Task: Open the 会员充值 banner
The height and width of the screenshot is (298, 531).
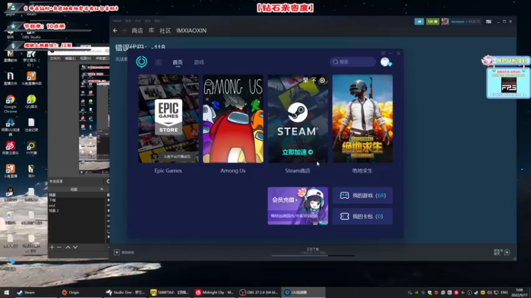Action: click(297, 206)
